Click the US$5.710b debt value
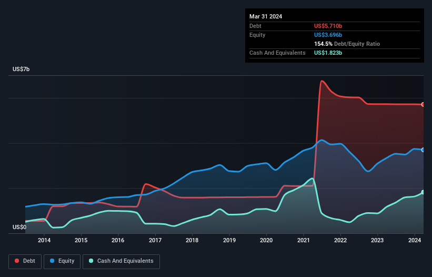Screen dimensions: 432x277 click(328, 26)
